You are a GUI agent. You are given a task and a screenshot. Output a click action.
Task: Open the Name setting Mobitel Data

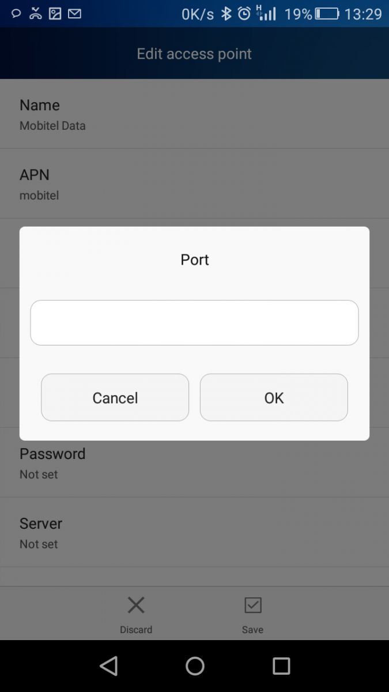(194, 114)
